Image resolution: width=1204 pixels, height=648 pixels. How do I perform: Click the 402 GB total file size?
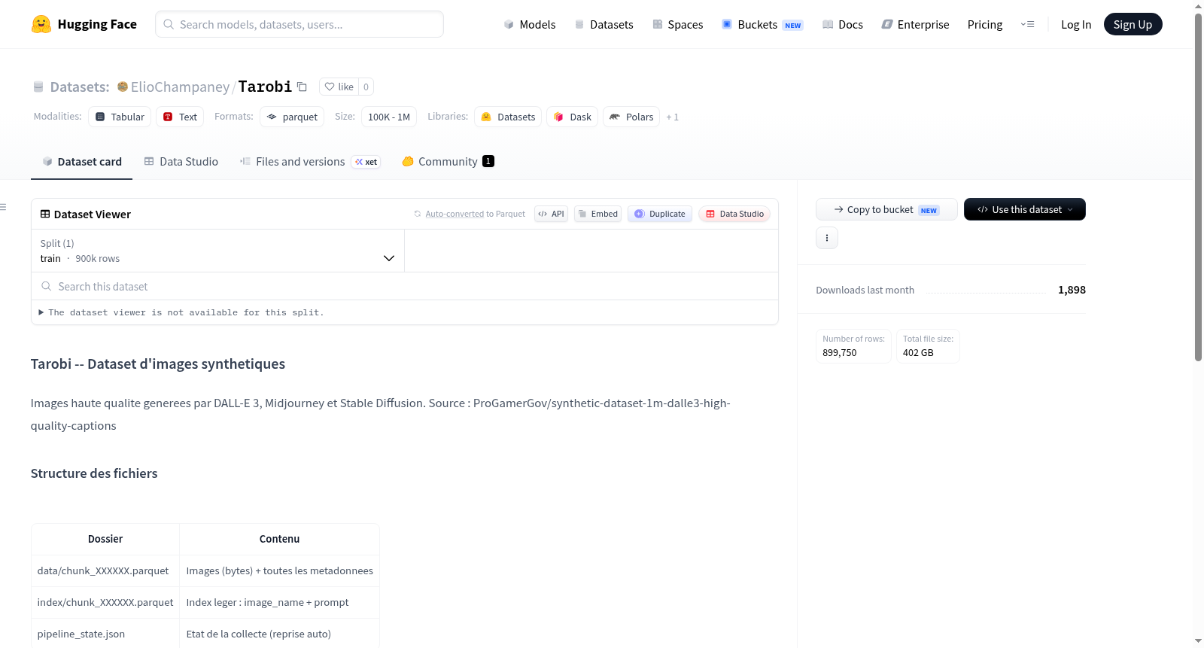pos(918,352)
